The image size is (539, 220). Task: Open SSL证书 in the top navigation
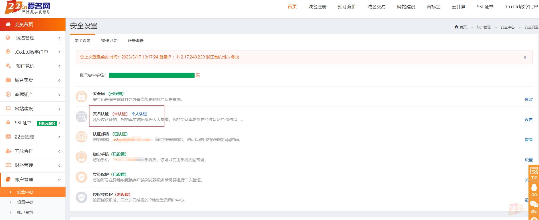pyautogui.click(x=485, y=7)
